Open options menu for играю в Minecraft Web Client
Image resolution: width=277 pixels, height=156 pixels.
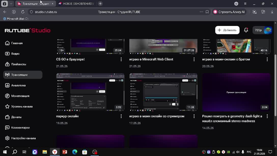pyautogui.click(x=194, y=59)
